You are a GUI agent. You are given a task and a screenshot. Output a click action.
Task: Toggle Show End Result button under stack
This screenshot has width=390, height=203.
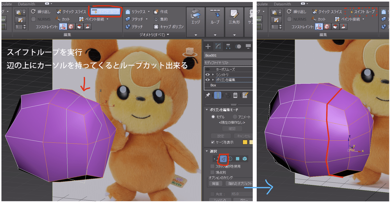tap(218, 95)
